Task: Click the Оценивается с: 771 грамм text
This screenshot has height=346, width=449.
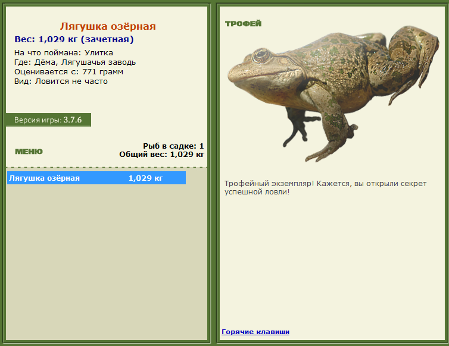Action: point(68,71)
